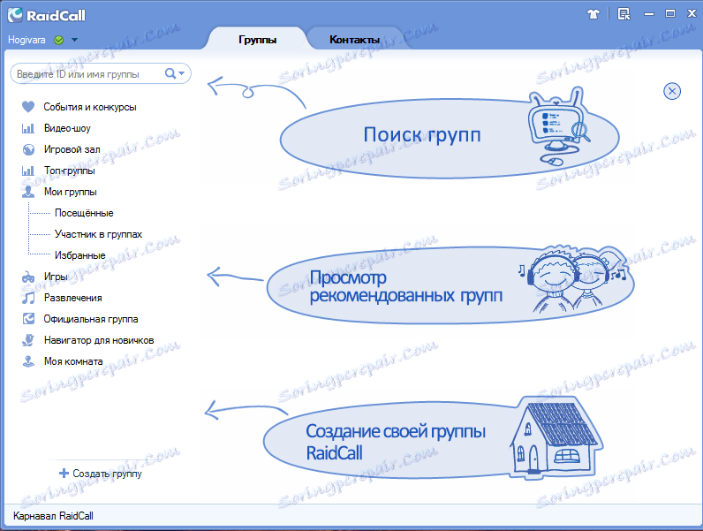Open the Игры category
Screen dimensions: 703x531
pyautogui.click(x=56, y=277)
